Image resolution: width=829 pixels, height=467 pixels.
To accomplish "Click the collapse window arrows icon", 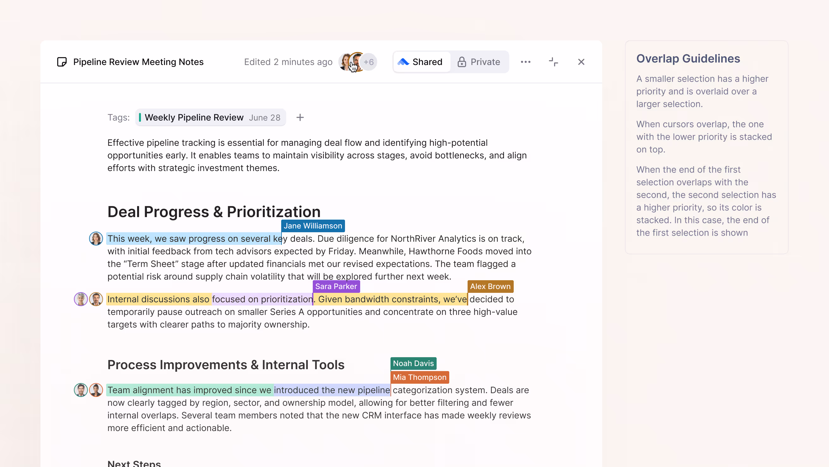I will [553, 62].
